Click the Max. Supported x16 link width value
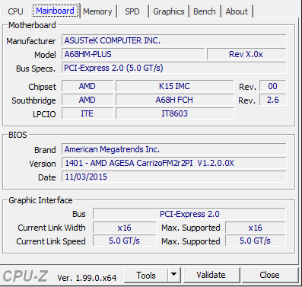This screenshot has width=302, height=287. (x=256, y=228)
